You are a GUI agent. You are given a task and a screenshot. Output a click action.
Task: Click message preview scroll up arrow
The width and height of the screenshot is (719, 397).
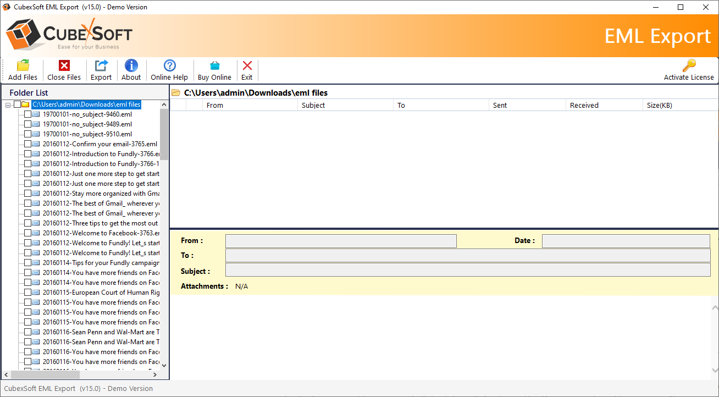tap(715, 307)
